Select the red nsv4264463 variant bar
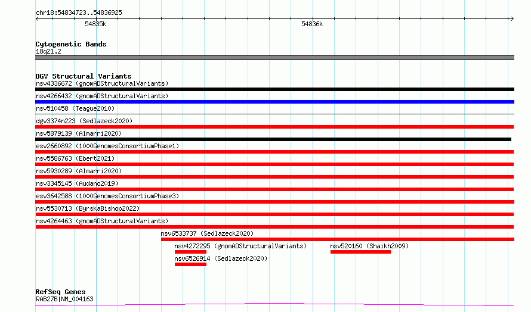Screen dimensions: 531x312 pos(274,227)
